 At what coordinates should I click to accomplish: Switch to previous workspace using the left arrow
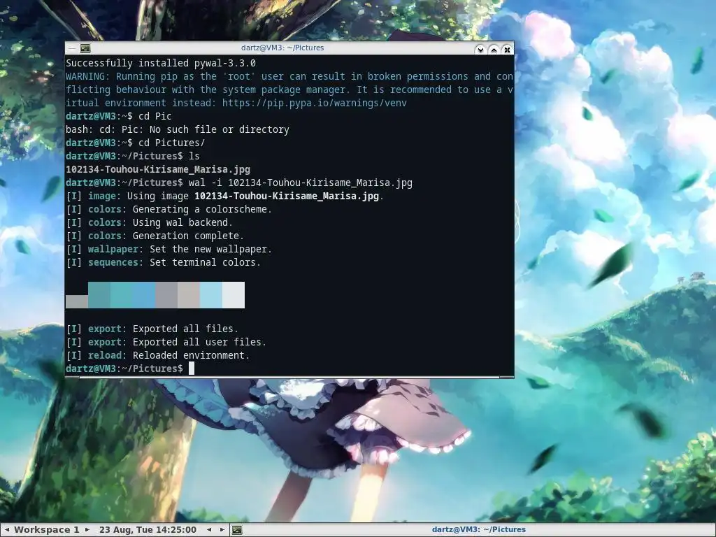click(x=7, y=530)
